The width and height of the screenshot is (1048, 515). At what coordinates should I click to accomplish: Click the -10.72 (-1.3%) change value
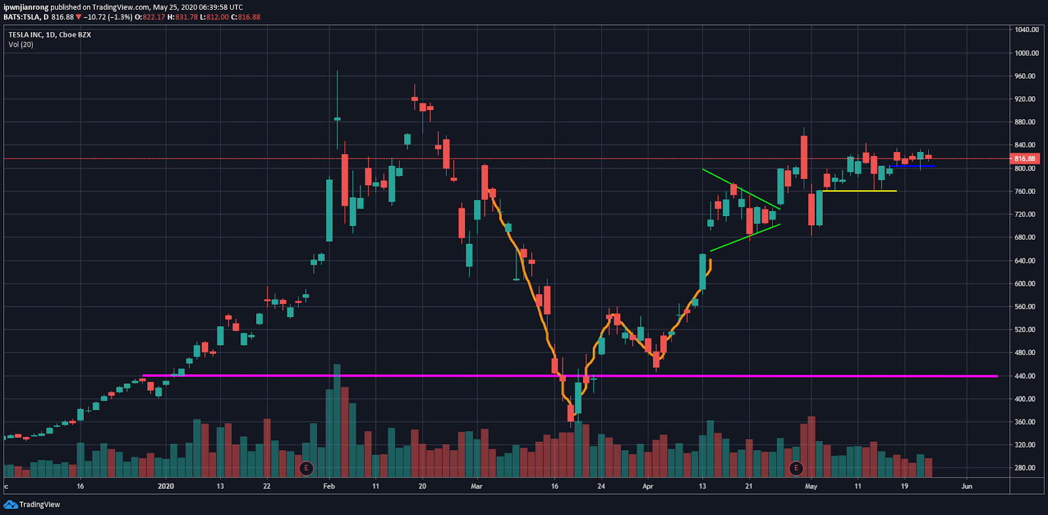point(108,17)
